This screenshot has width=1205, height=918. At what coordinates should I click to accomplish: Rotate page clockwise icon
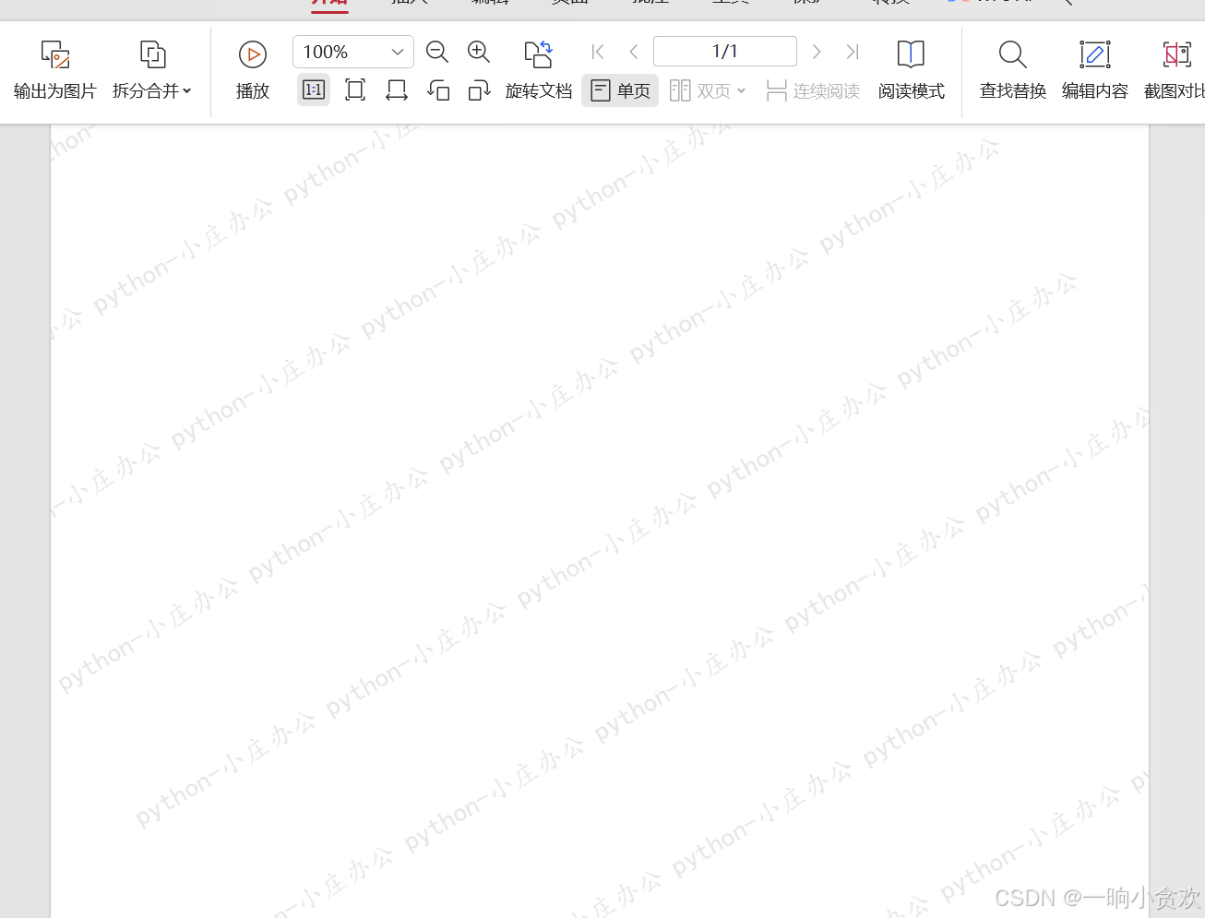[479, 90]
